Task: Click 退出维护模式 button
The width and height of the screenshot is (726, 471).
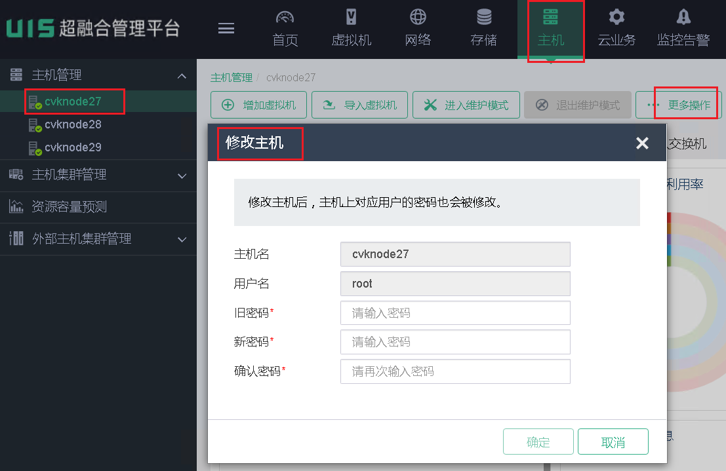Action: pyautogui.click(x=578, y=105)
